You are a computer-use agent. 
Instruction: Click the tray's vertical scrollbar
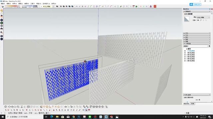pyautogui.click(x=212, y=57)
